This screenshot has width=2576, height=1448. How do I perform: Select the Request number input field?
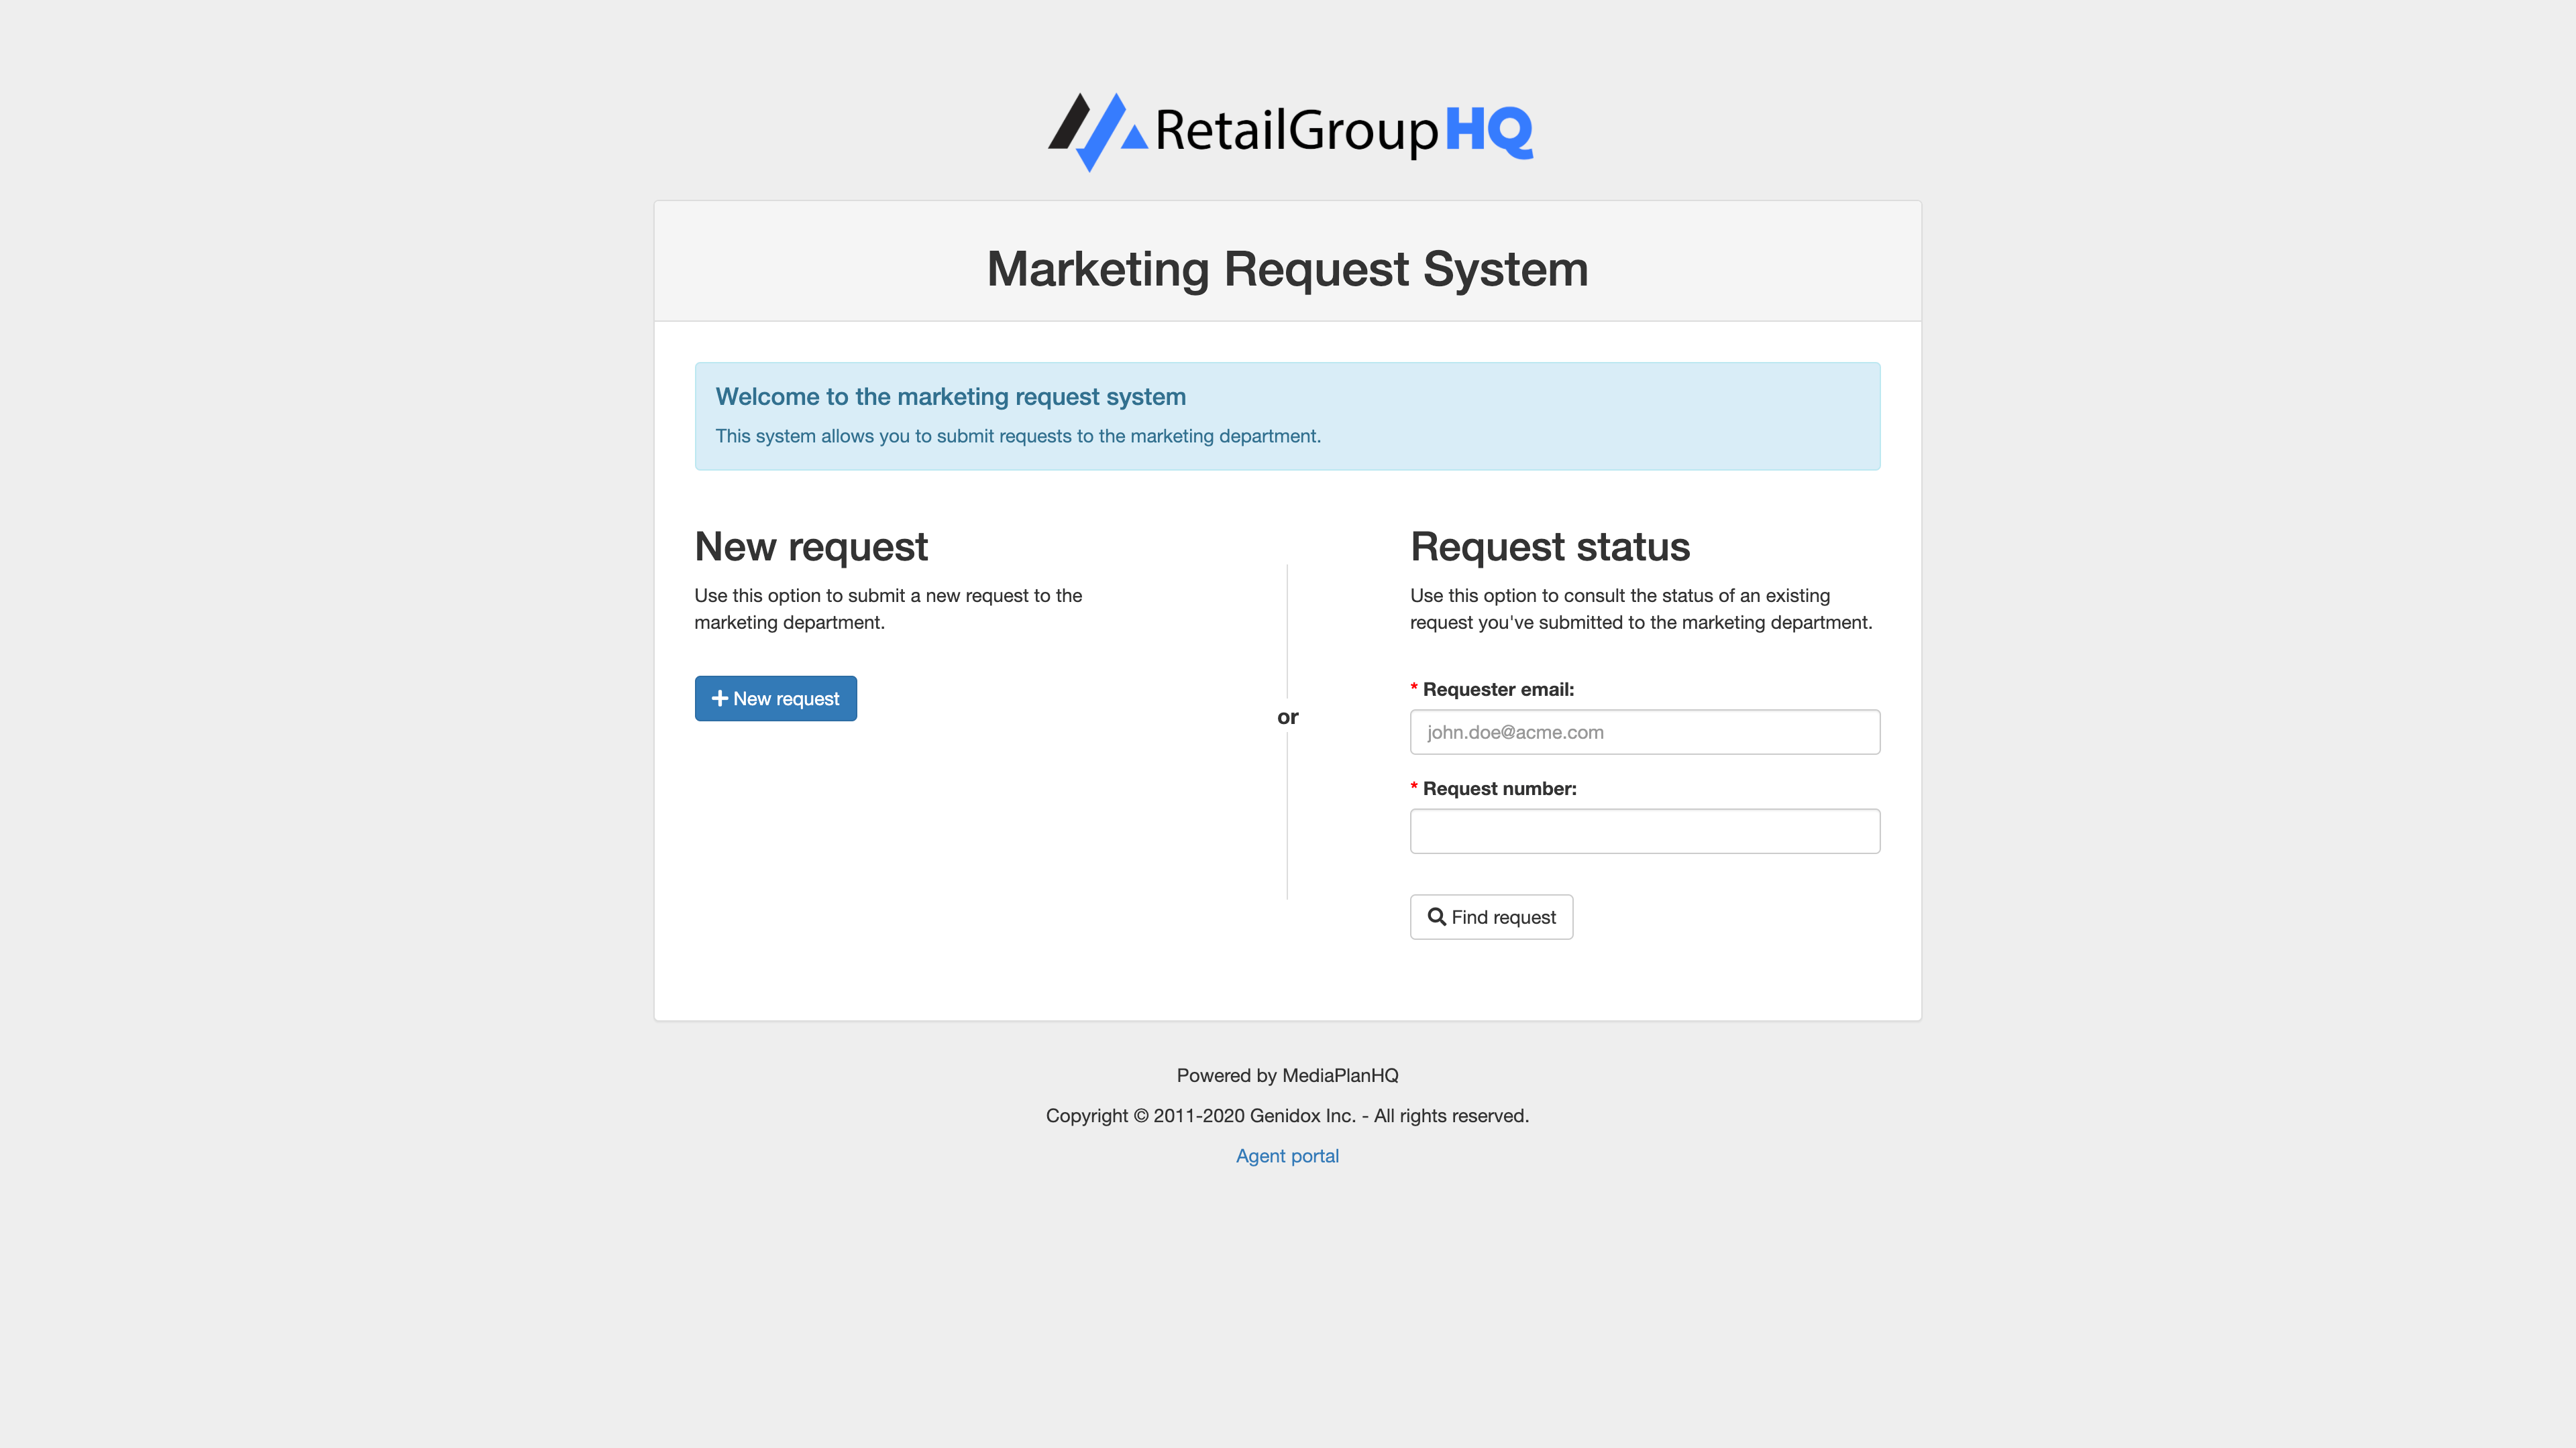pyautogui.click(x=1644, y=831)
